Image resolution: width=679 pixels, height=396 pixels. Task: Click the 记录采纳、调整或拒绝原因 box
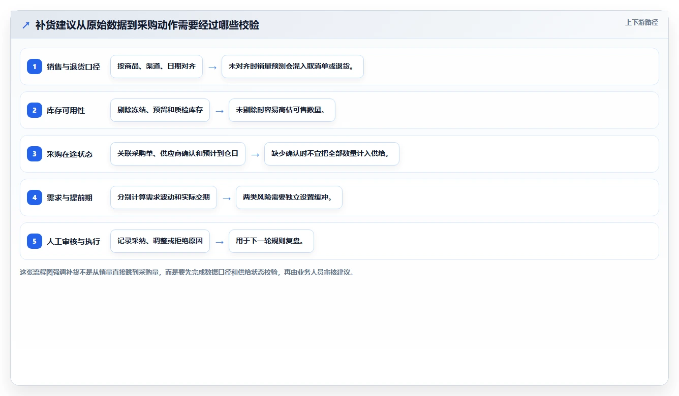(160, 241)
